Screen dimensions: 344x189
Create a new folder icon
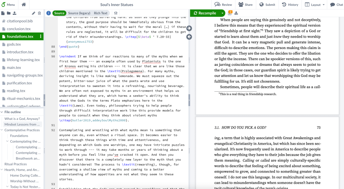tap(8, 13)
